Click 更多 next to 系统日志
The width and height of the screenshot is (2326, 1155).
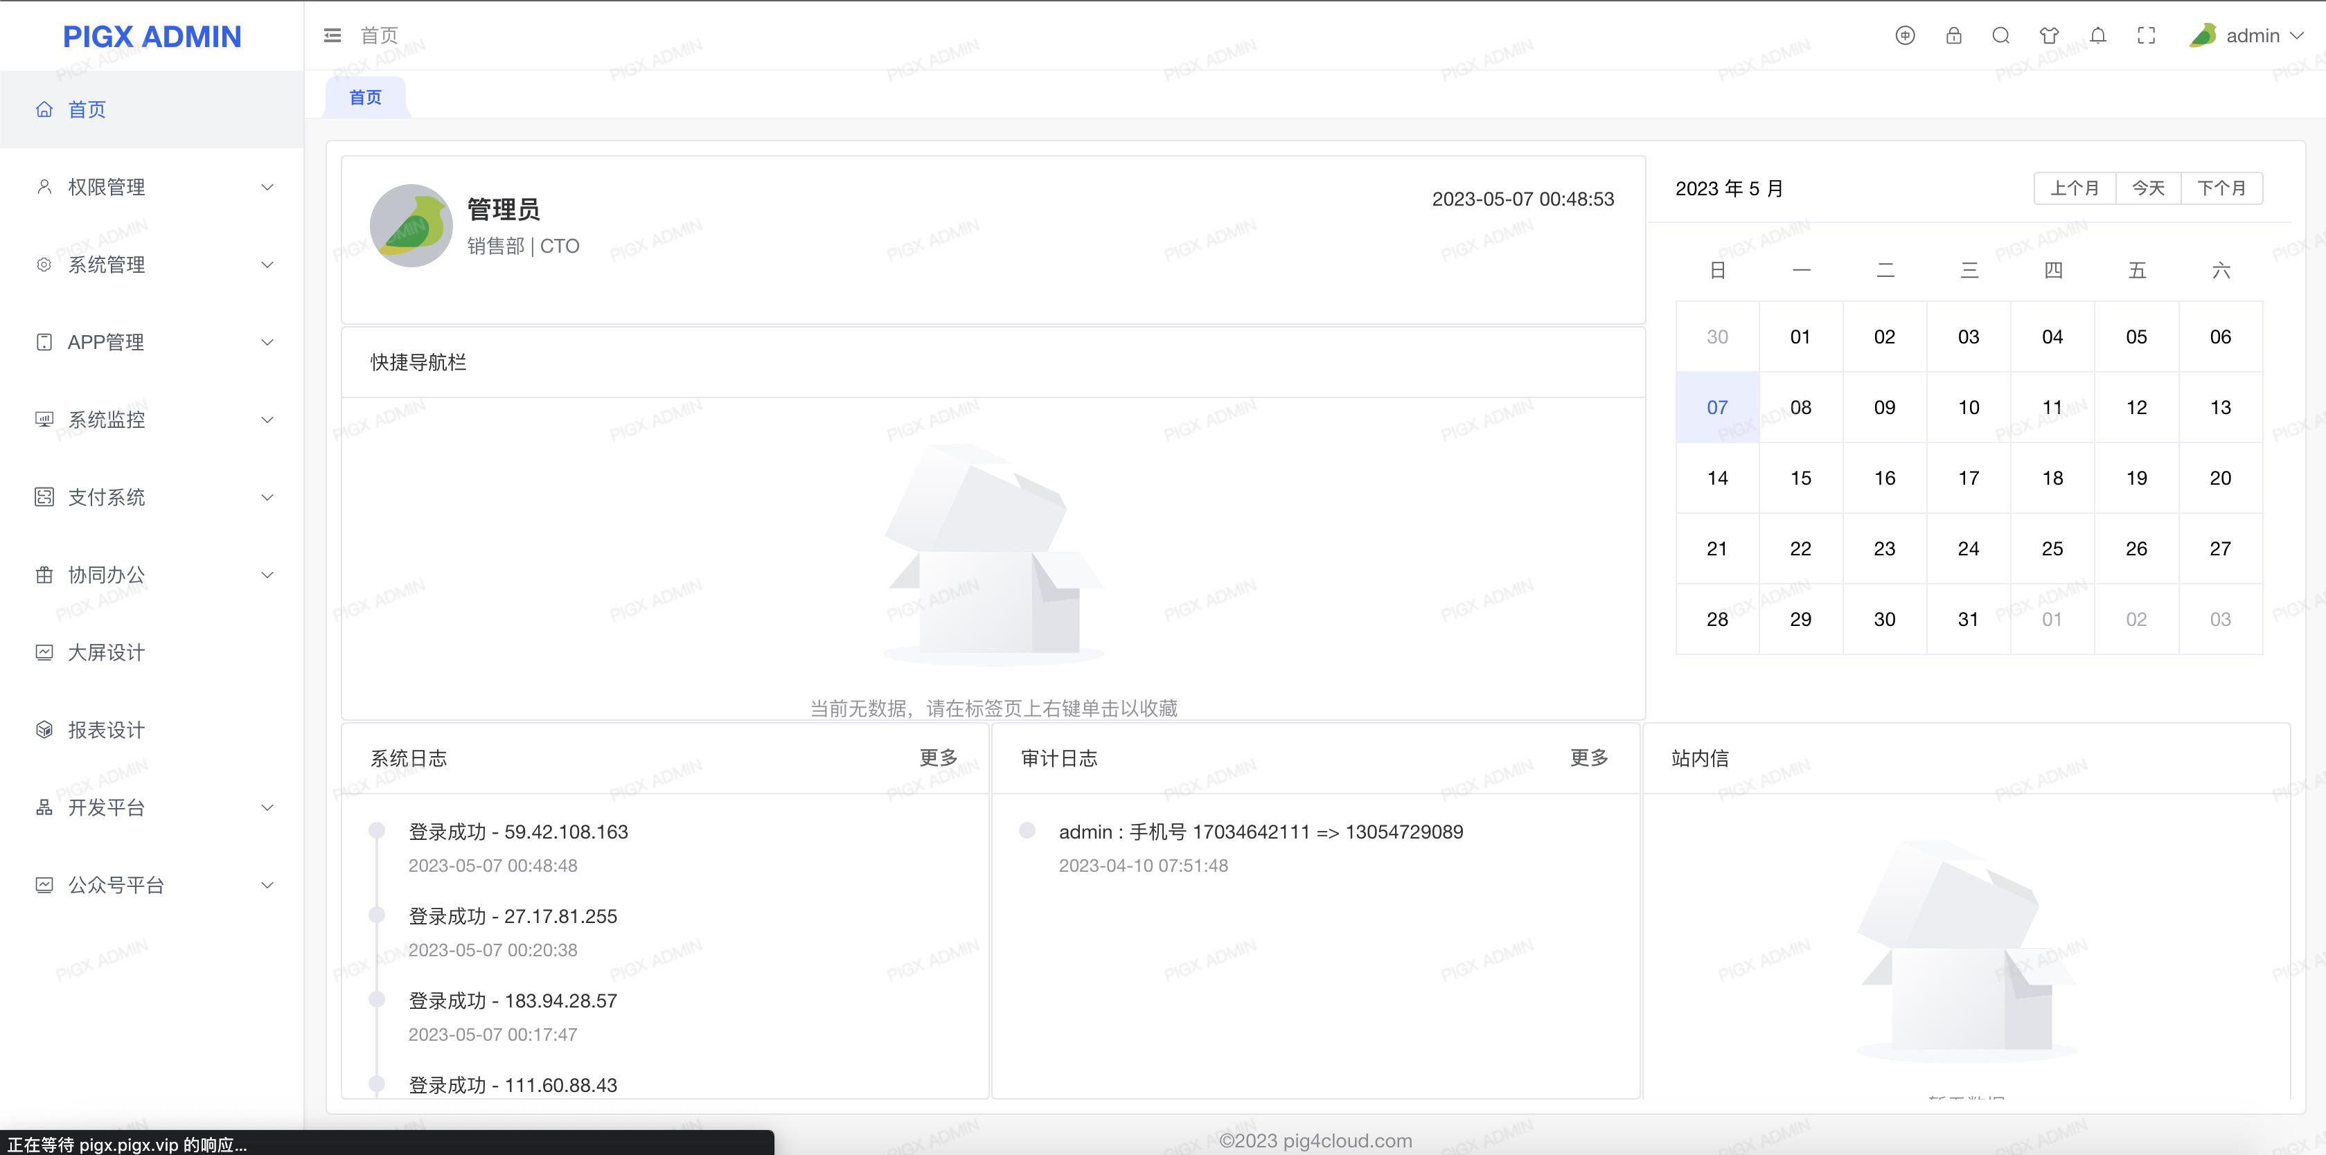pyautogui.click(x=939, y=758)
